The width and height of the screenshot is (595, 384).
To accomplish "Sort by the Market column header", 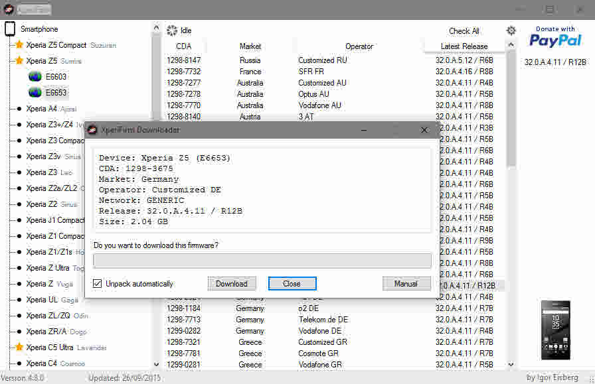I will click(250, 46).
